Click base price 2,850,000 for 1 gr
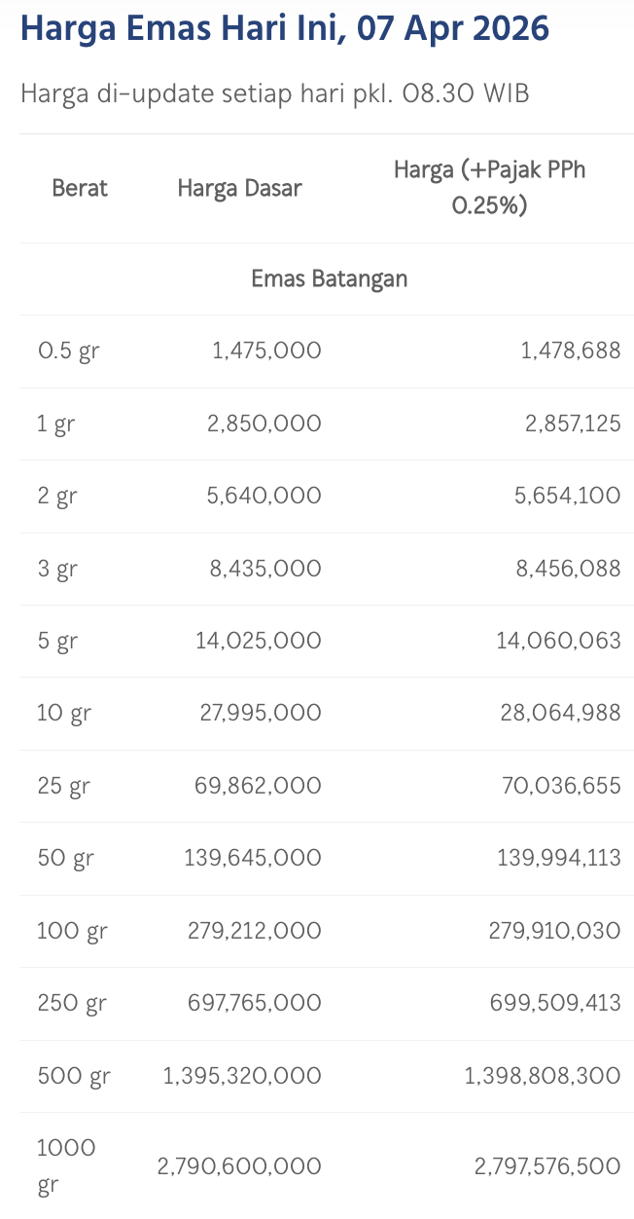 [x=264, y=424]
